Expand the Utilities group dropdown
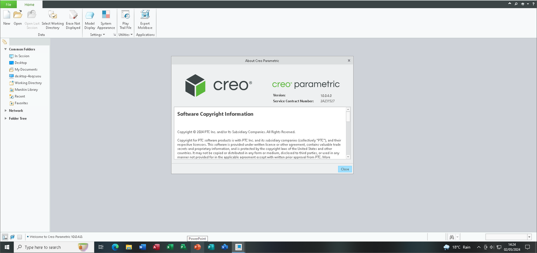This screenshot has width=537, height=253. pos(126,35)
